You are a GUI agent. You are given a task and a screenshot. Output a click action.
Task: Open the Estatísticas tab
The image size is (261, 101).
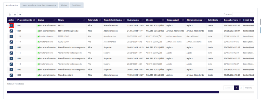click(76, 5)
